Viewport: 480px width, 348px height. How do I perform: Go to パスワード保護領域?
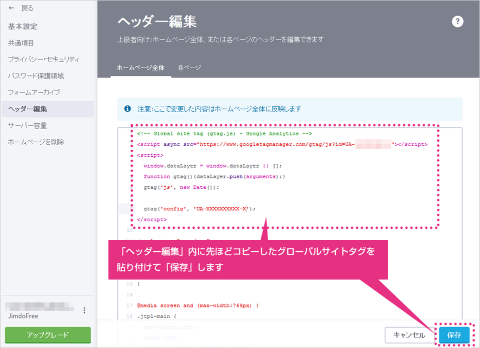coord(36,76)
